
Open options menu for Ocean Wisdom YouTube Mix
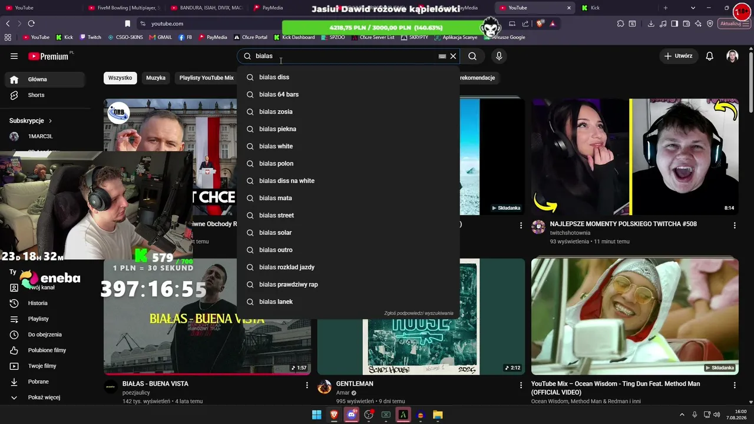click(735, 385)
